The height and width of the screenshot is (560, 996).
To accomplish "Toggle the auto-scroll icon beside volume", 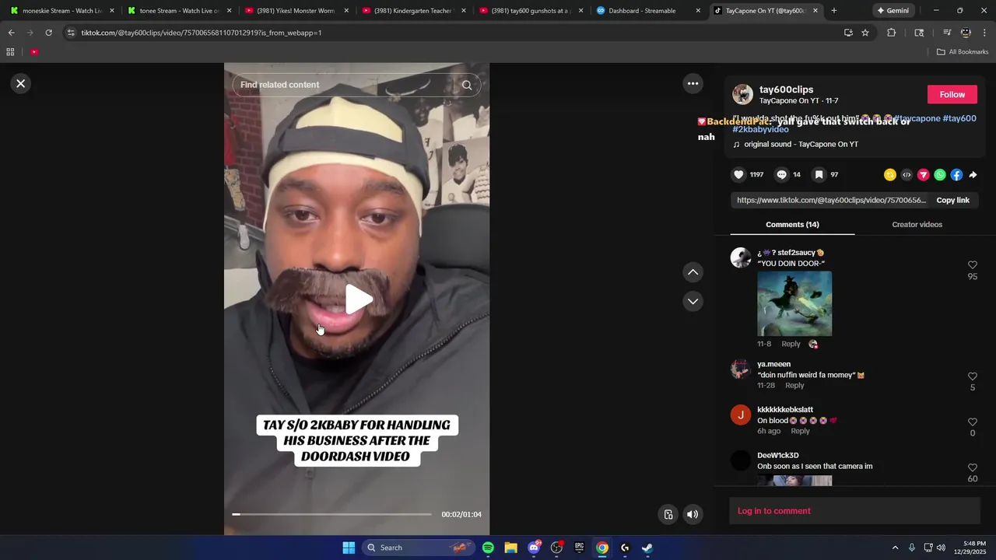I will click(x=668, y=514).
